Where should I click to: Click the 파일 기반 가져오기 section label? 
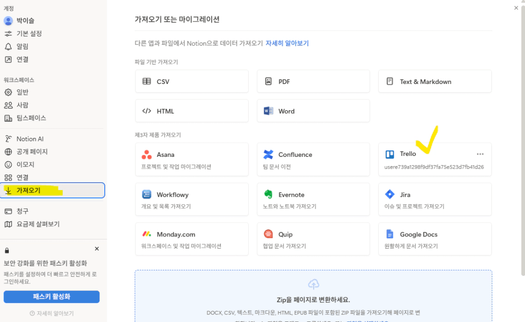pos(156,62)
